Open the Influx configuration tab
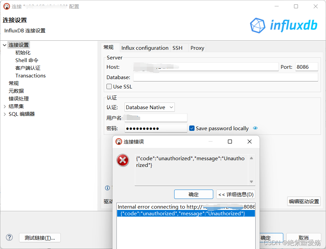The height and width of the screenshot is (249, 326). tap(144, 48)
